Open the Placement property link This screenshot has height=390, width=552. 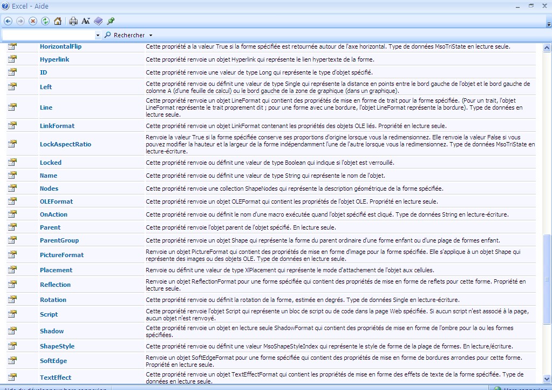(56, 270)
